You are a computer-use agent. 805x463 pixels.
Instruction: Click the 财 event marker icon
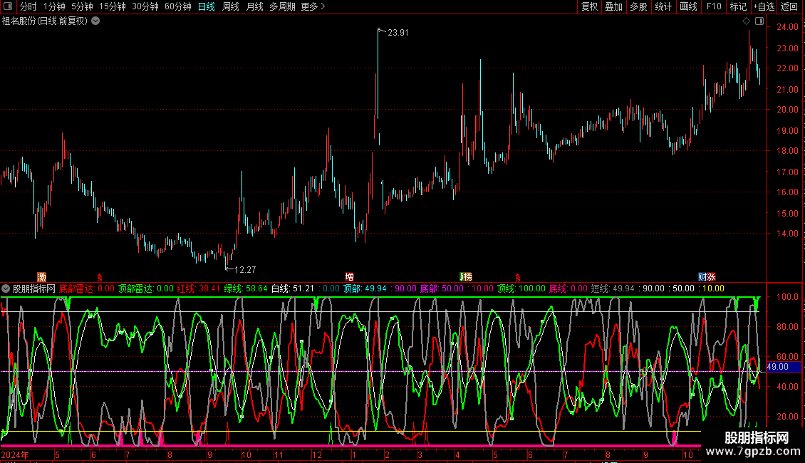point(702,276)
